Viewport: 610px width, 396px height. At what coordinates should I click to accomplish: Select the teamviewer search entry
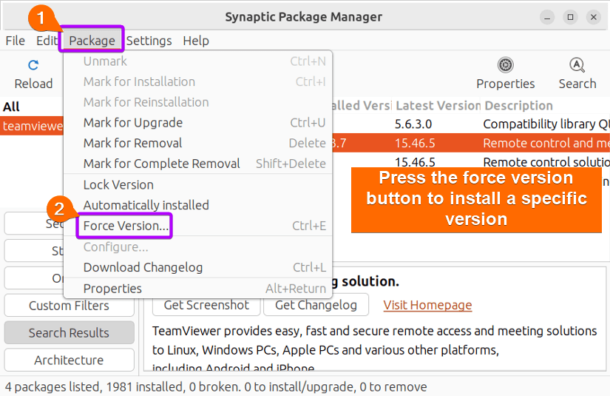(32, 126)
